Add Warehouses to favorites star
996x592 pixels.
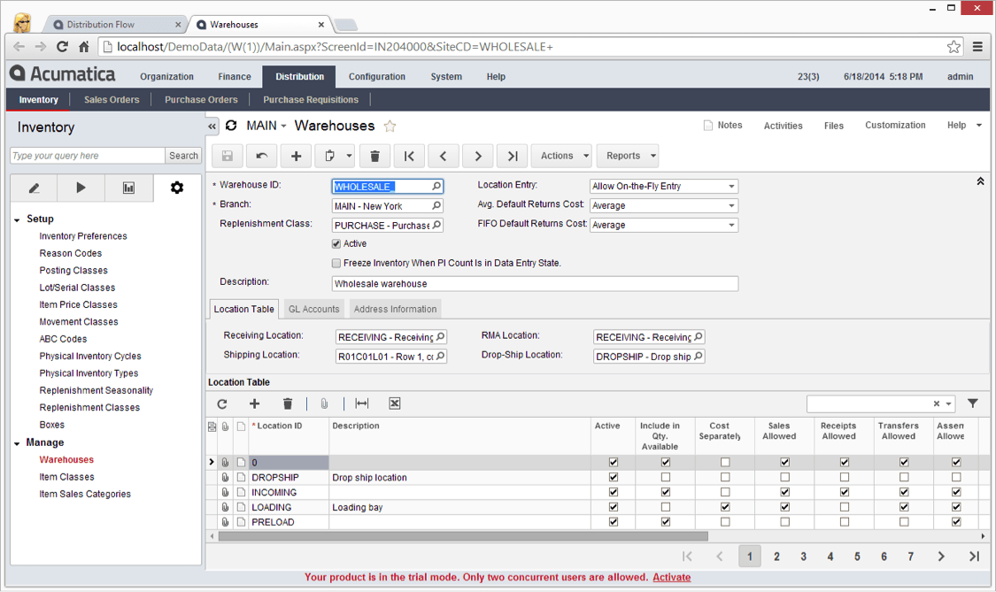pyautogui.click(x=390, y=127)
